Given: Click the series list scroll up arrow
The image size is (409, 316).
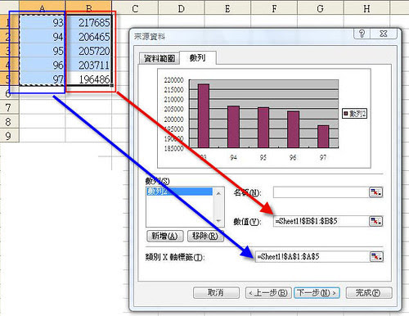Looking at the screenshot, I should 218,194.
